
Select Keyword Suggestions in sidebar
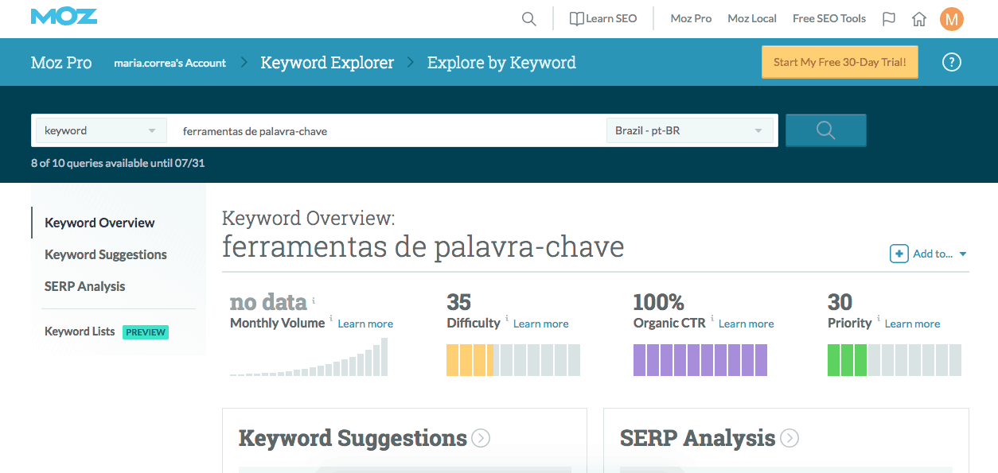point(106,254)
